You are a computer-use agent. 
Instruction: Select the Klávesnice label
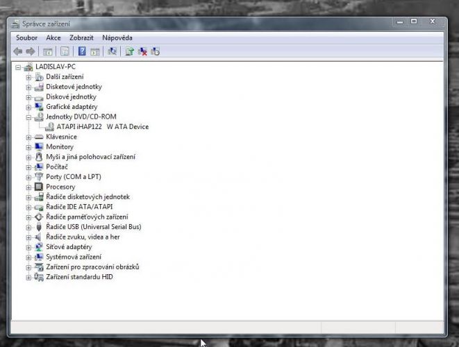pos(62,137)
